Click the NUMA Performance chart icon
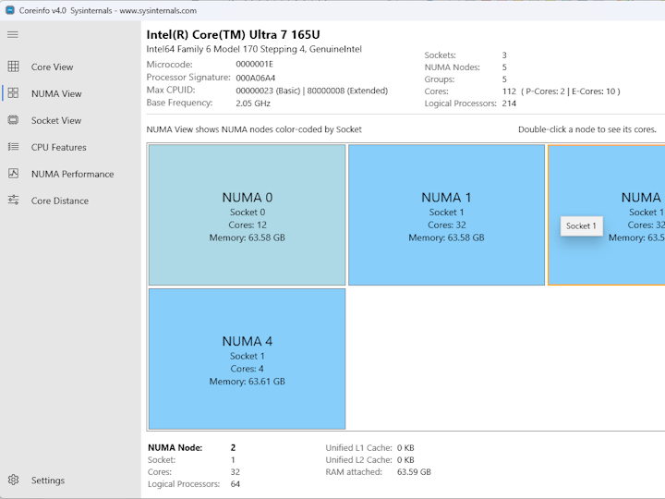The height and width of the screenshot is (499, 665). click(x=13, y=174)
